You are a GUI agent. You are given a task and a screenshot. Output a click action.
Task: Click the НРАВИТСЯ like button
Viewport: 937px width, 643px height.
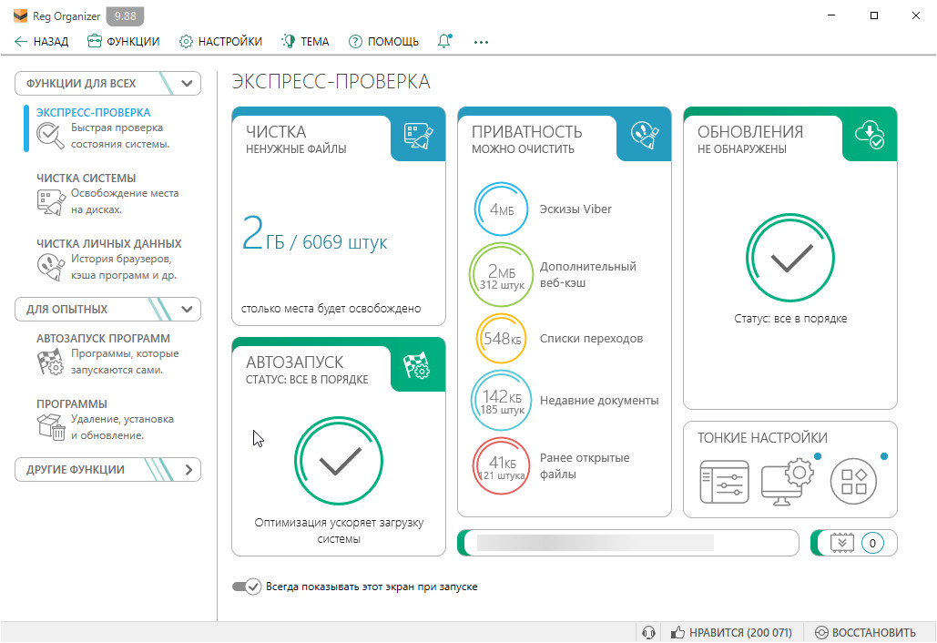pyautogui.click(x=731, y=632)
